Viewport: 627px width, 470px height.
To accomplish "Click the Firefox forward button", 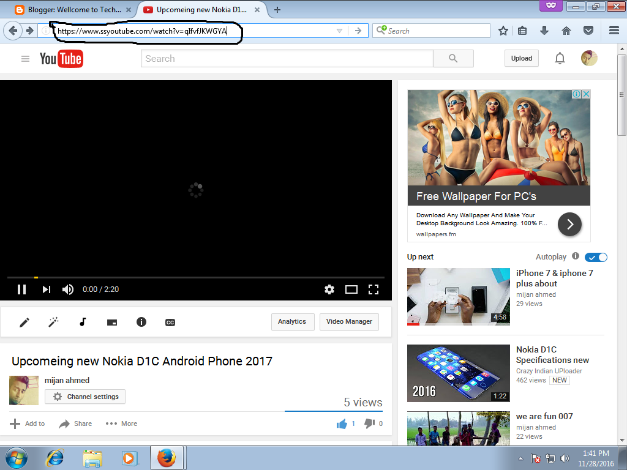I will (29, 31).
